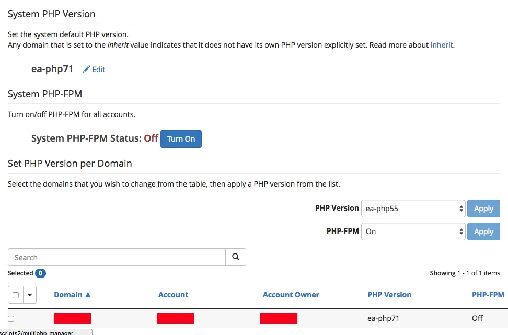Apply the selected PHP-FPM setting
508x335 pixels.
coord(483,232)
